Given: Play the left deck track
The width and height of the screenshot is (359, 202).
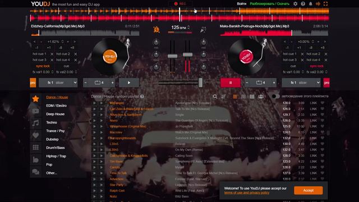Looking at the screenshot, I should pos(129,82).
